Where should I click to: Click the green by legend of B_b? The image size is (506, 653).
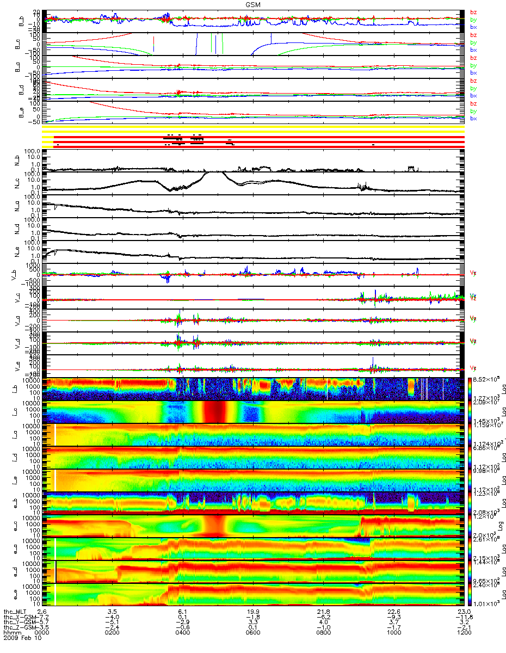[473, 20]
